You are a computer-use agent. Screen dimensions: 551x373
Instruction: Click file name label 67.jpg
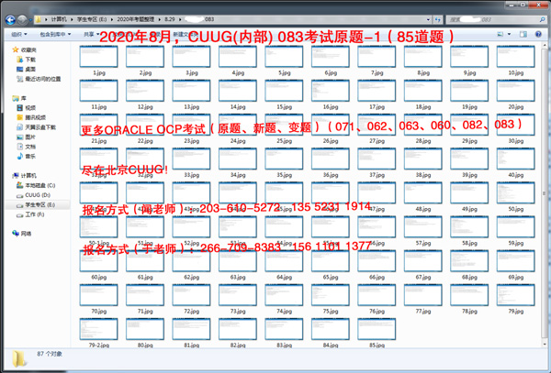423,278
